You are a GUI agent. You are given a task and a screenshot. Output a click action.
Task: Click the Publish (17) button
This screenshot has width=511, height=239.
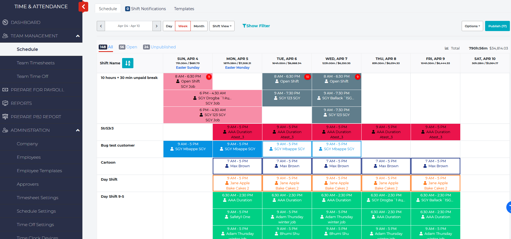497,26
